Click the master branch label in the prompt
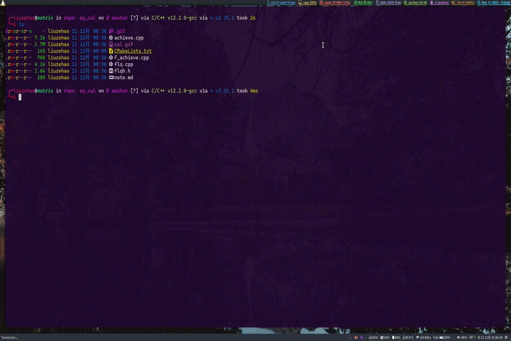Screen dimensions: 511x341 point(119,18)
